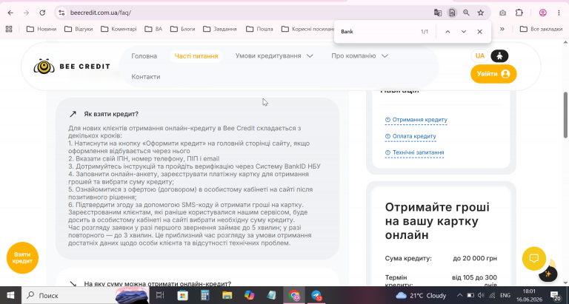Viewport: 569px width, 304px height.
Task: Open the Контакти menu item
Action: [x=145, y=76]
